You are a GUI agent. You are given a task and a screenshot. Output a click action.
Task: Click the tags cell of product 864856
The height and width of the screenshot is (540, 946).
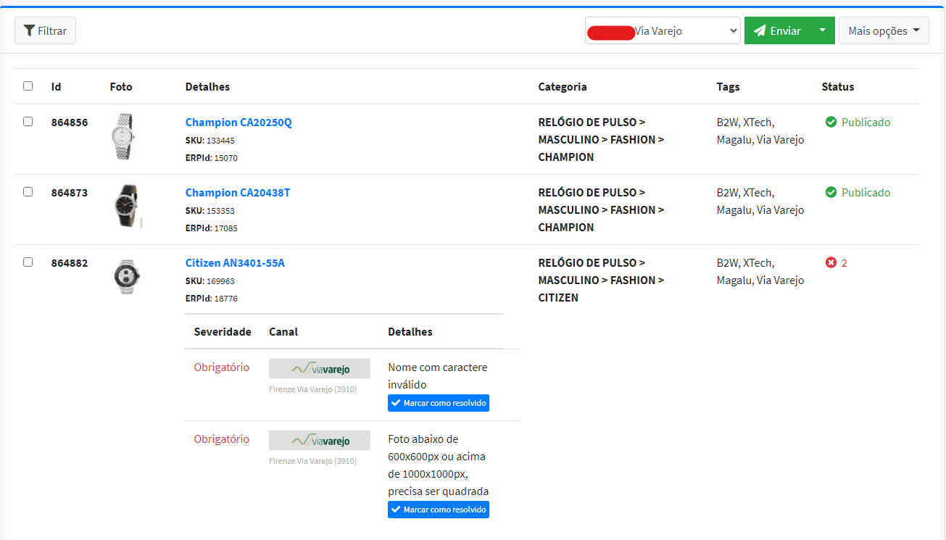tap(760, 130)
